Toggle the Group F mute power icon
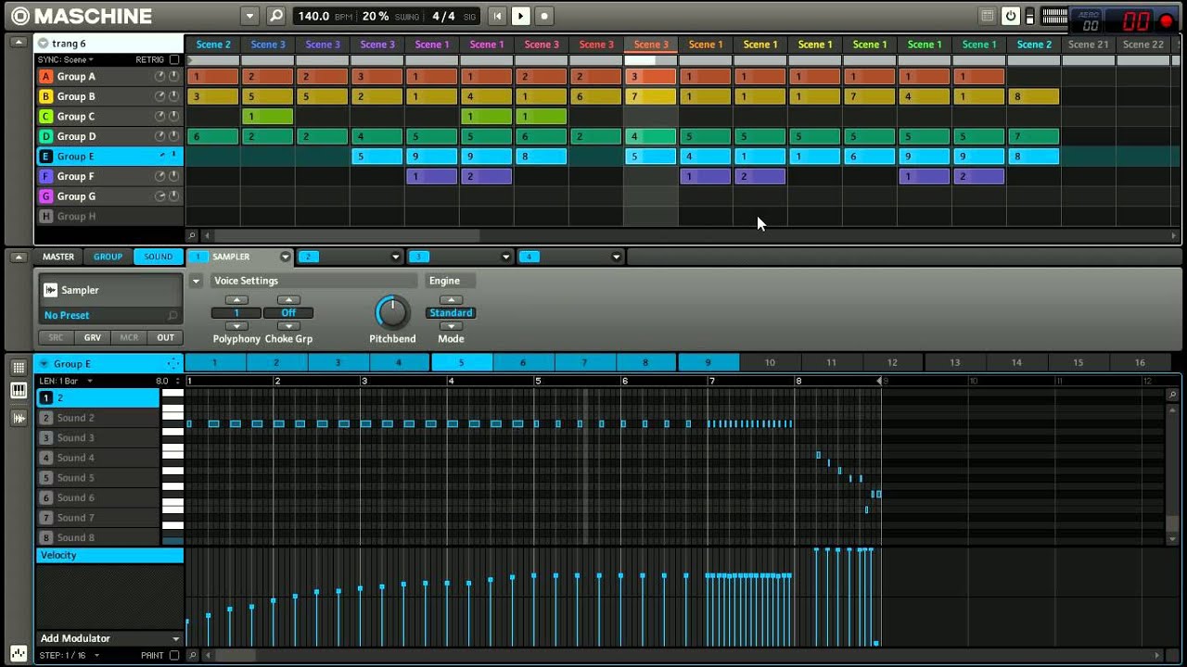The width and height of the screenshot is (1187, 667). (x=173, y=176)
